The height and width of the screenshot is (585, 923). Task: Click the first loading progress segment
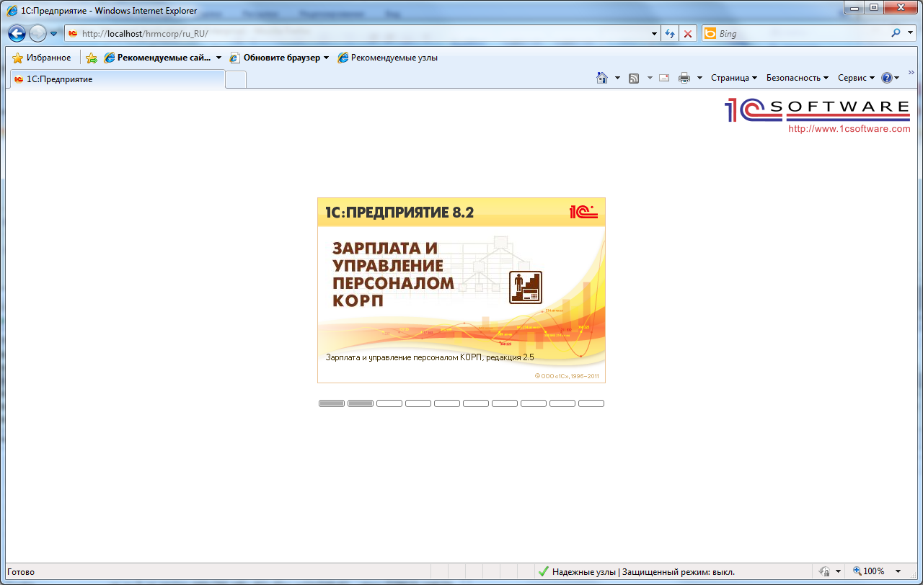(332, 403)
